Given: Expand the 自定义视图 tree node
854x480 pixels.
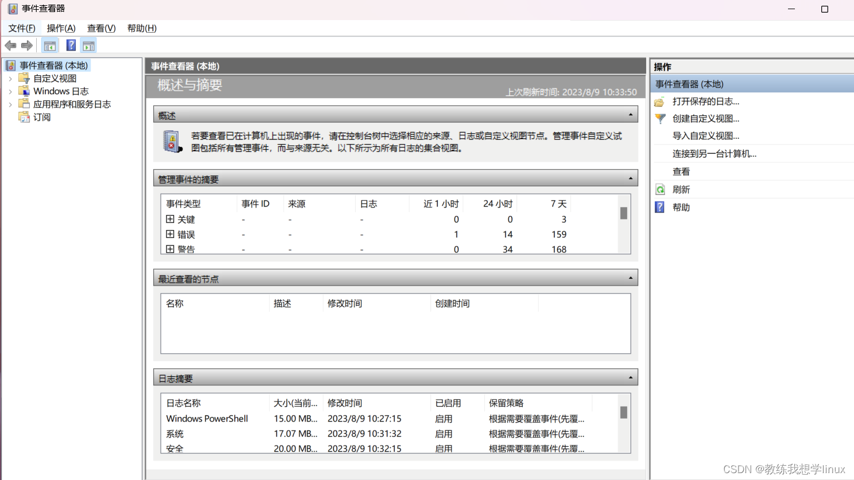Looking at the screenshot, I should pyautogui.click(x=10, y=79).
